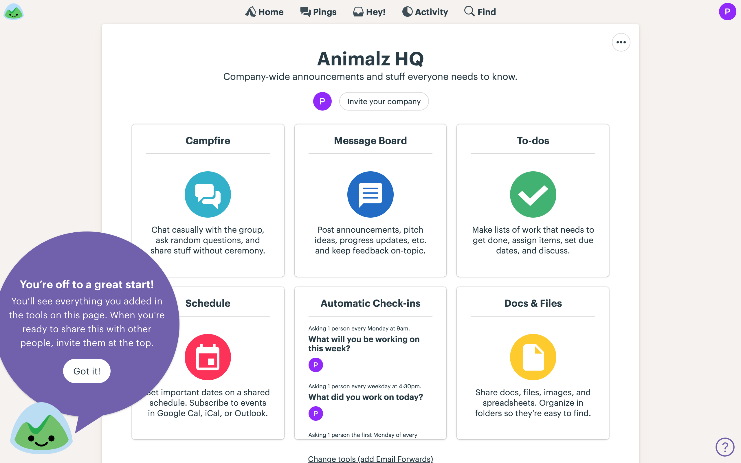This screenshot has width=741, height=463.
Task: Click the purple P avatar beside Invite
Action: 322,101
